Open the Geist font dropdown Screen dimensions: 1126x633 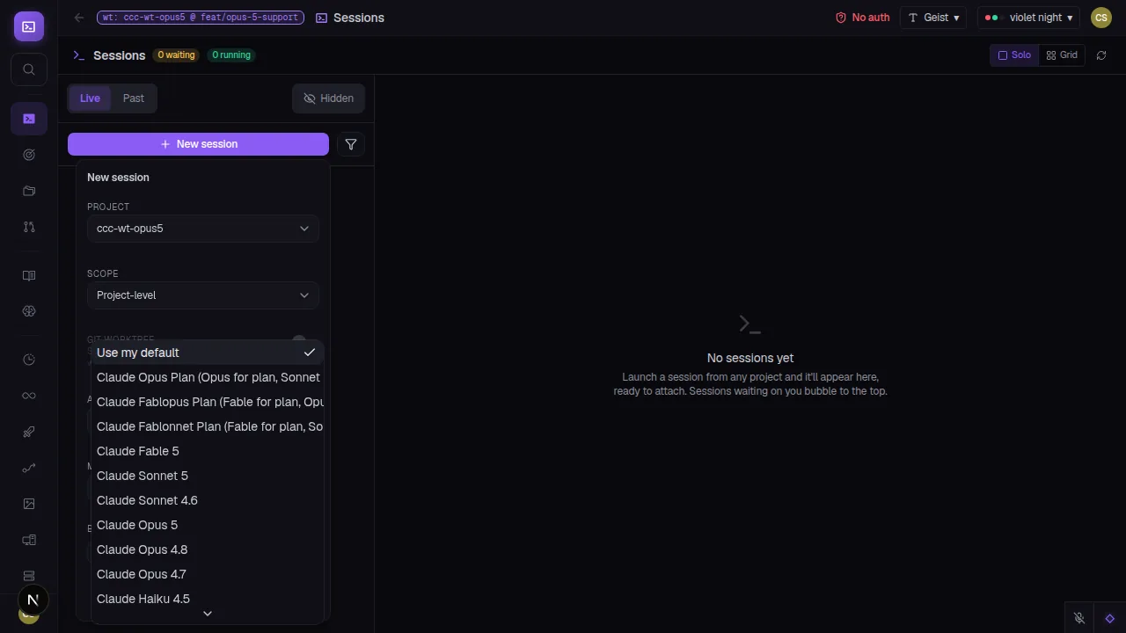click(933, 18)
